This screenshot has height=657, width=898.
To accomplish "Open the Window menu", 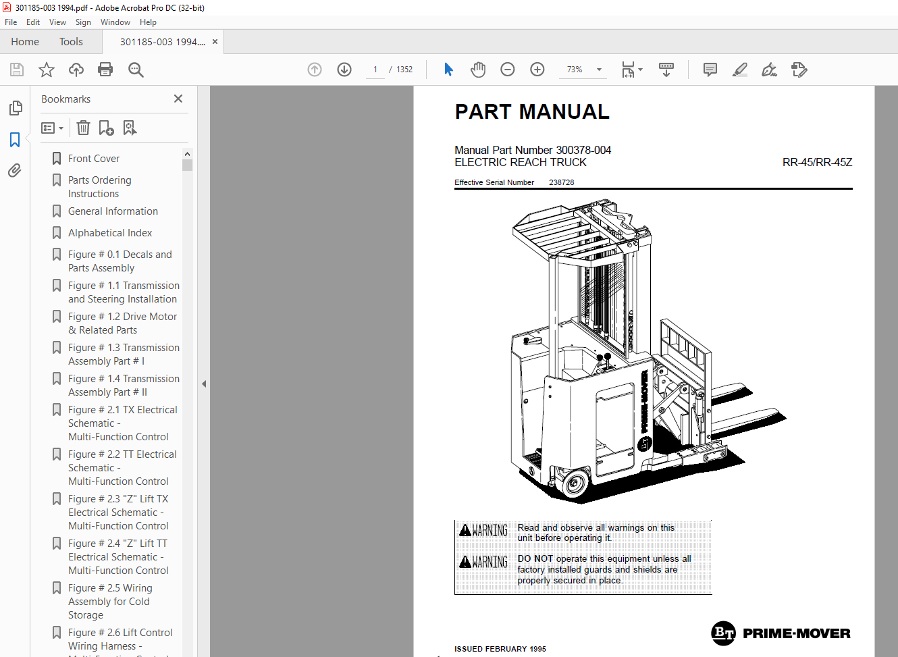I will (115, 22).
